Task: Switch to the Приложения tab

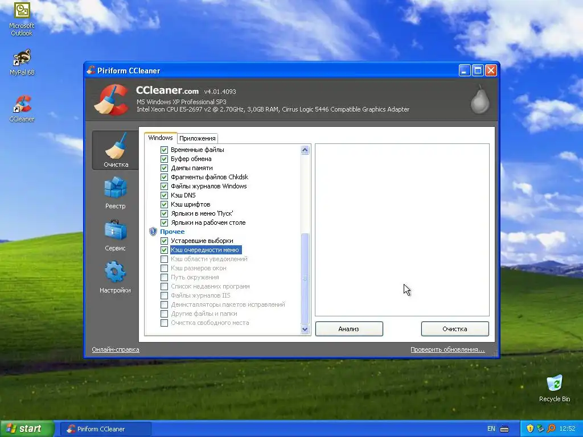Action: coord(198,138)
